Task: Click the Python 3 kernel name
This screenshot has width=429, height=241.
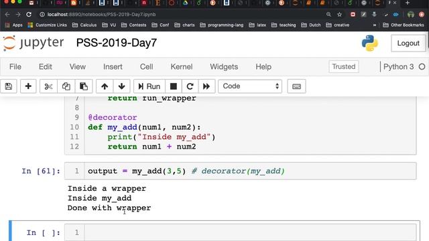Action: click(x=398, y=67)
